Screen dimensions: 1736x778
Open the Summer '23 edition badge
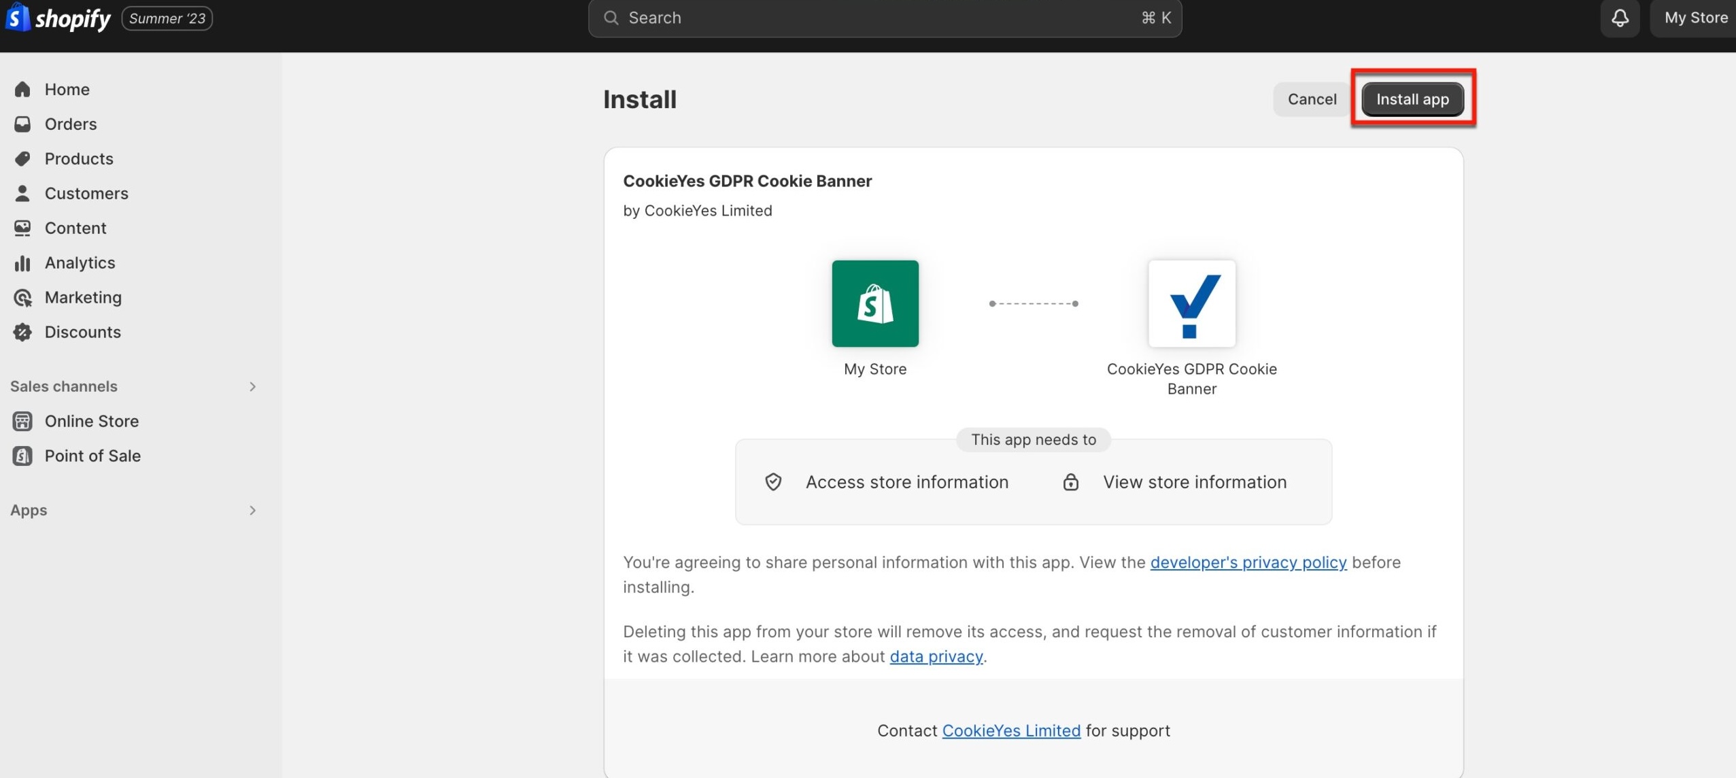pyautogui.click(x=167, y=18)
